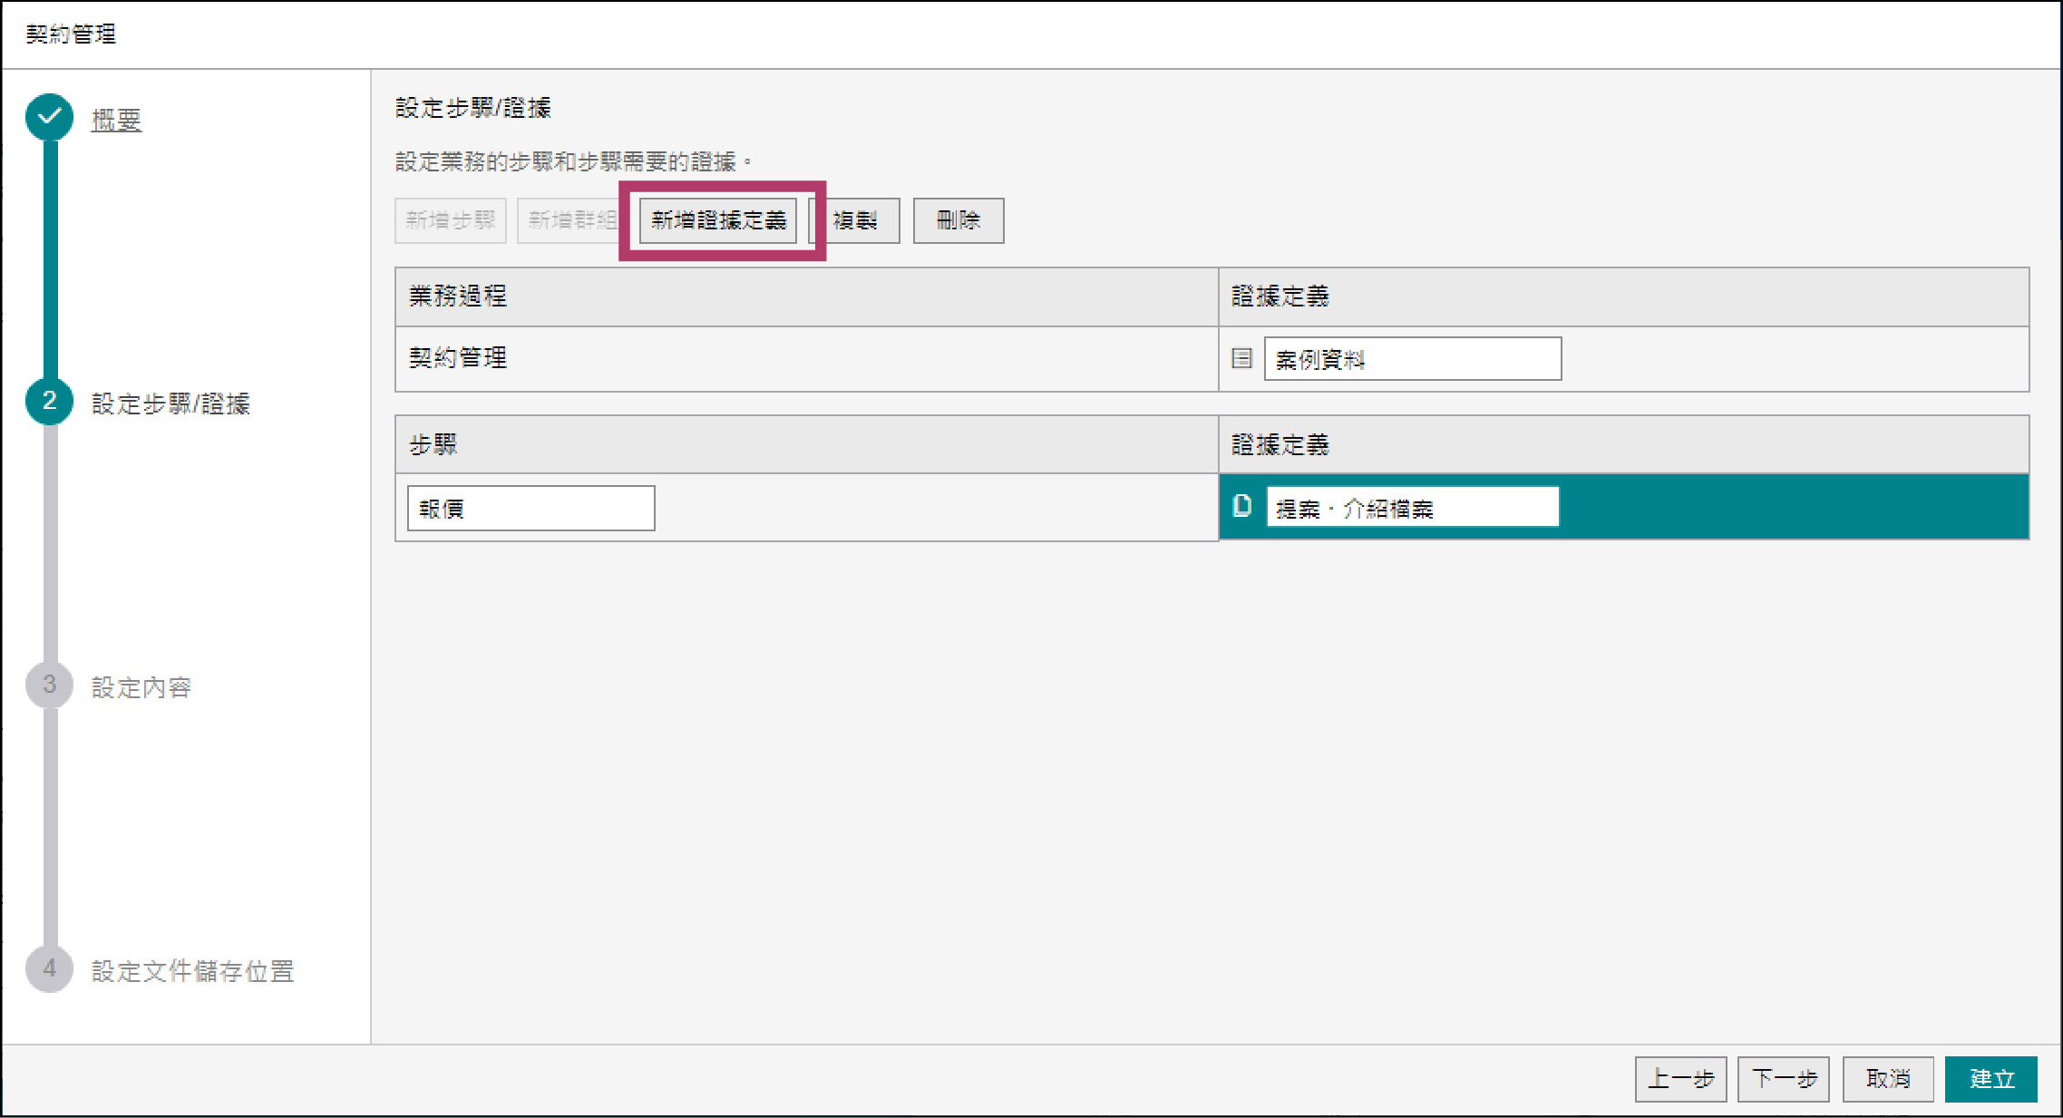2063x1118 pixels.
Task: Click the step 4 circle icon
Action: (x=50, y=969)
